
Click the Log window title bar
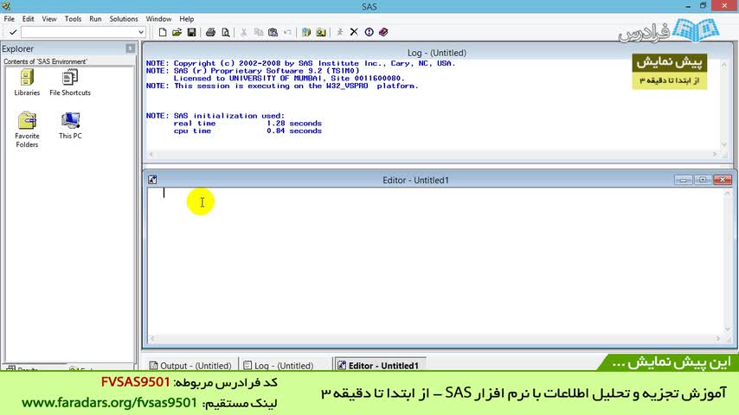click(437, 53)
